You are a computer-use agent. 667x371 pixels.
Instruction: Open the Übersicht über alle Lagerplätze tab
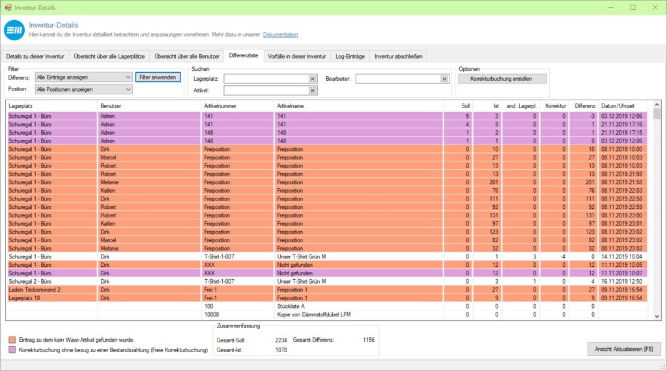point(109,57)
